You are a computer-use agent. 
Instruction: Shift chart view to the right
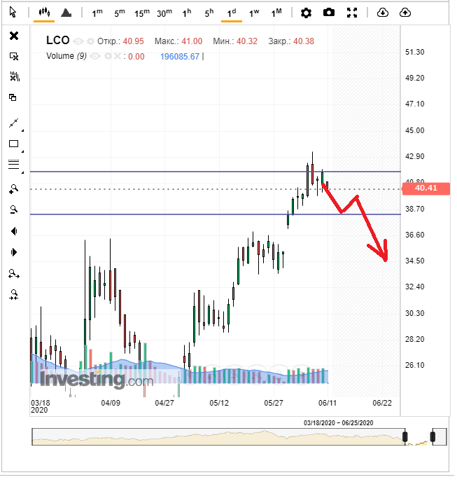click(x=14, y=252)
